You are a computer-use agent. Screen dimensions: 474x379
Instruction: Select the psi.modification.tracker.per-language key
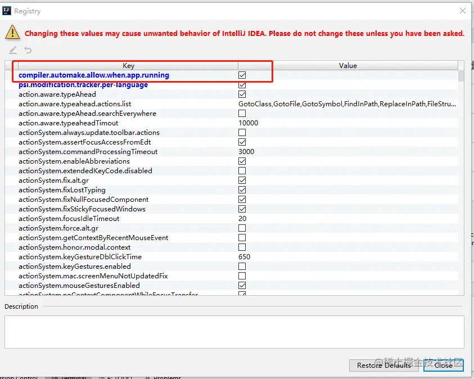point(83,85)
